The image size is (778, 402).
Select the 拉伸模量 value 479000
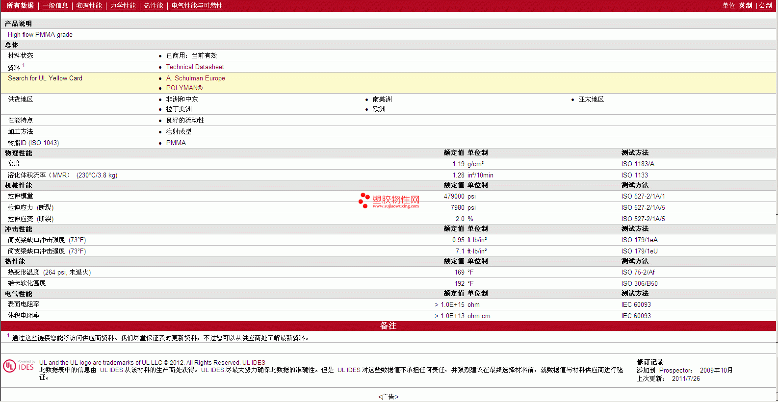[x=454, y=197]
